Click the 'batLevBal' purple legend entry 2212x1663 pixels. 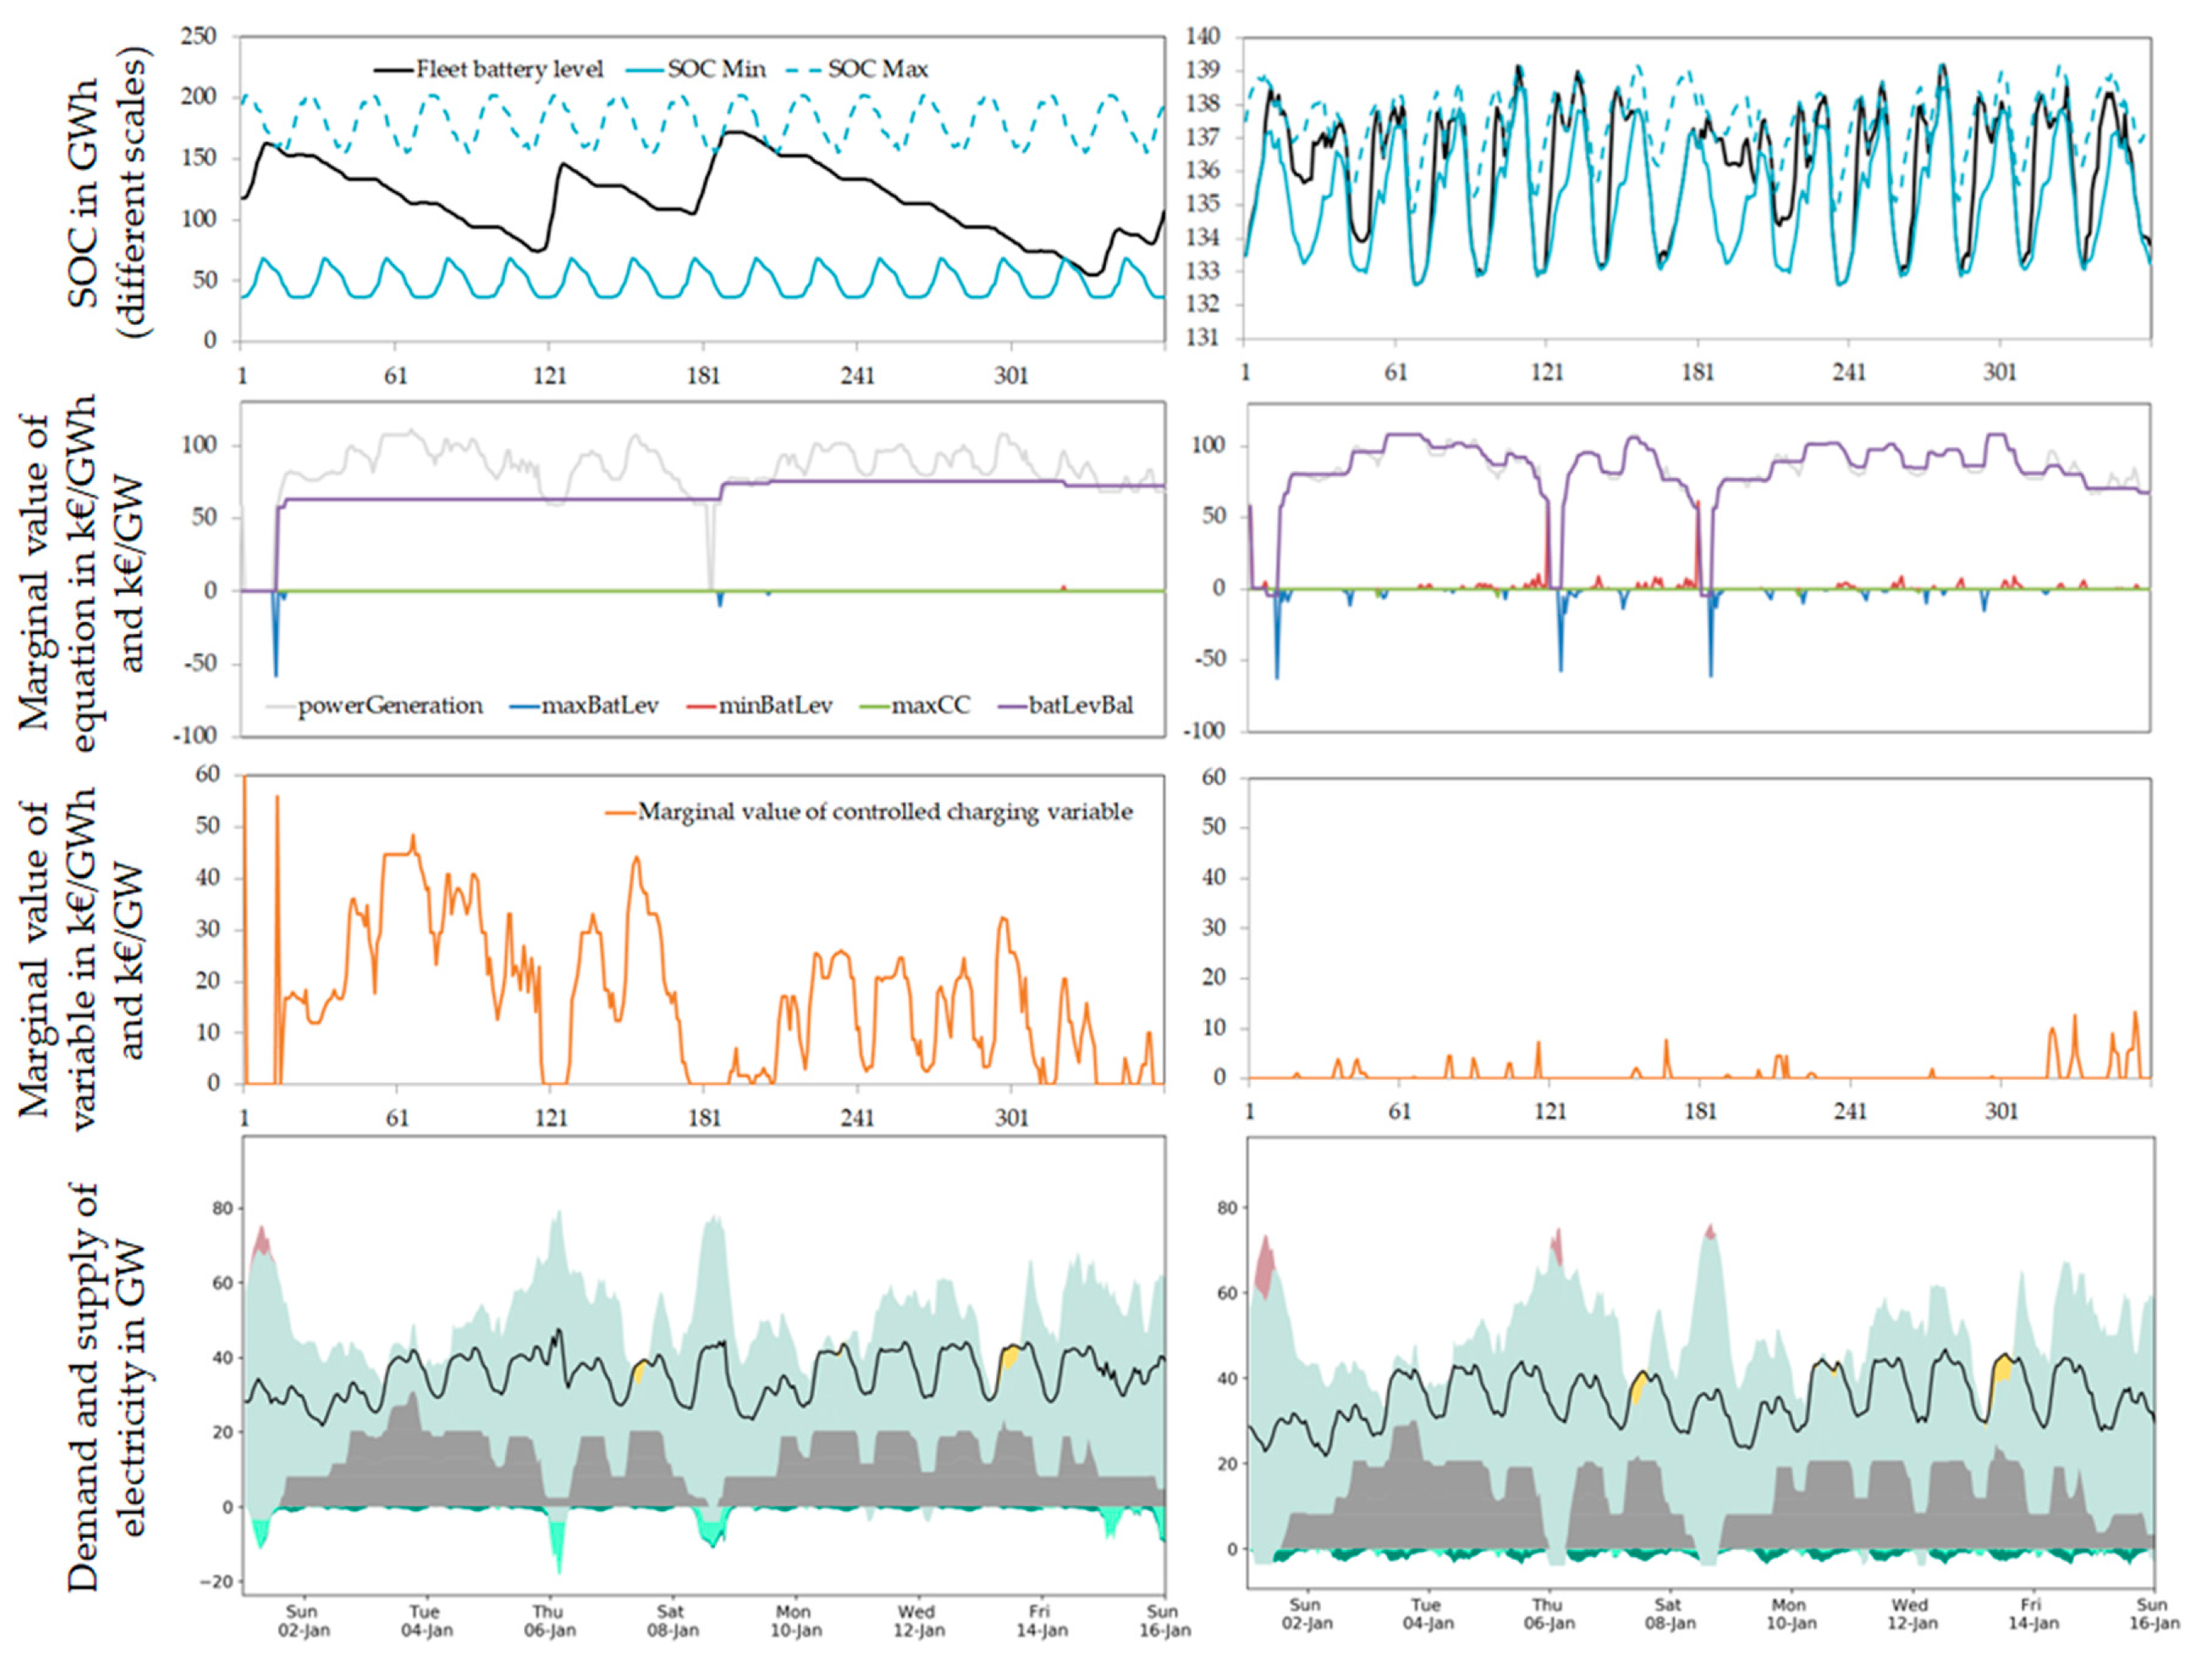tap(1081, 706)
